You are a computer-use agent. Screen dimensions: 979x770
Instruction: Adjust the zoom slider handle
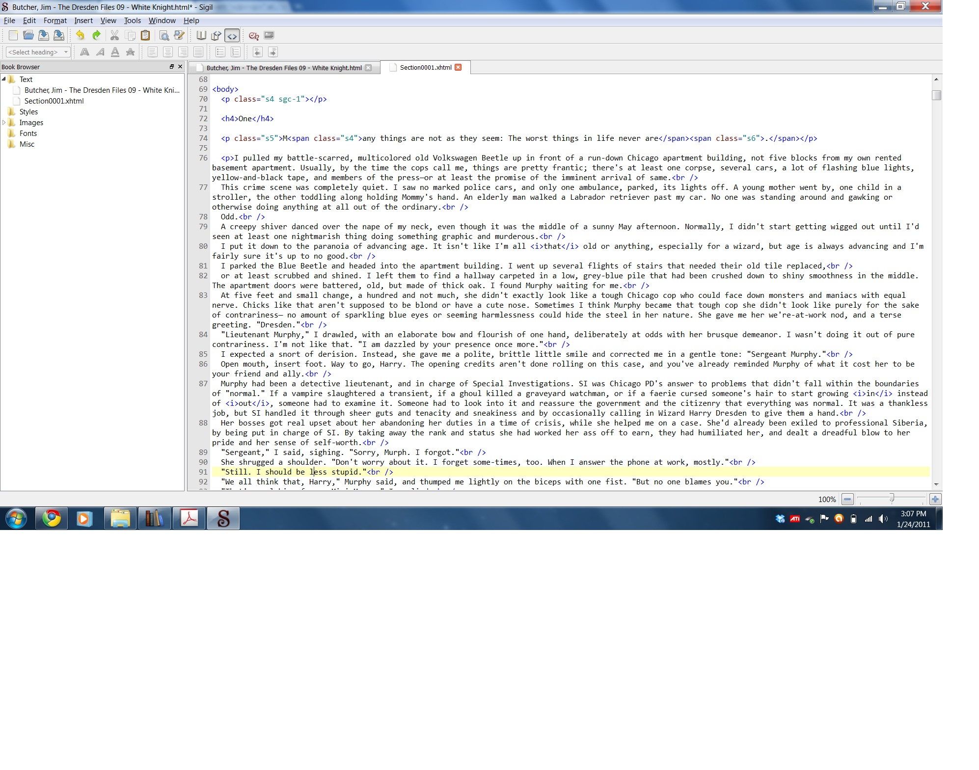(892, 499)
